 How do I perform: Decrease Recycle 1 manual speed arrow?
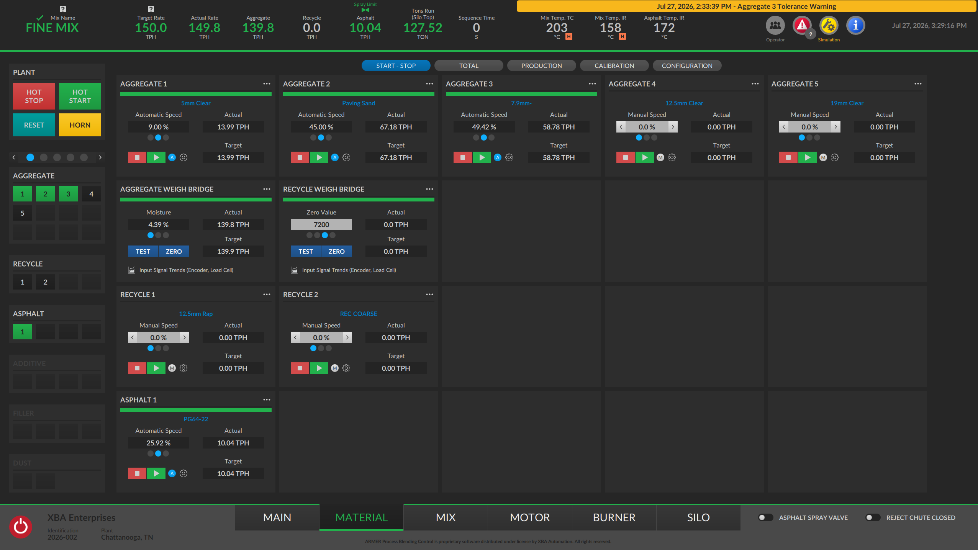(133, 337)
